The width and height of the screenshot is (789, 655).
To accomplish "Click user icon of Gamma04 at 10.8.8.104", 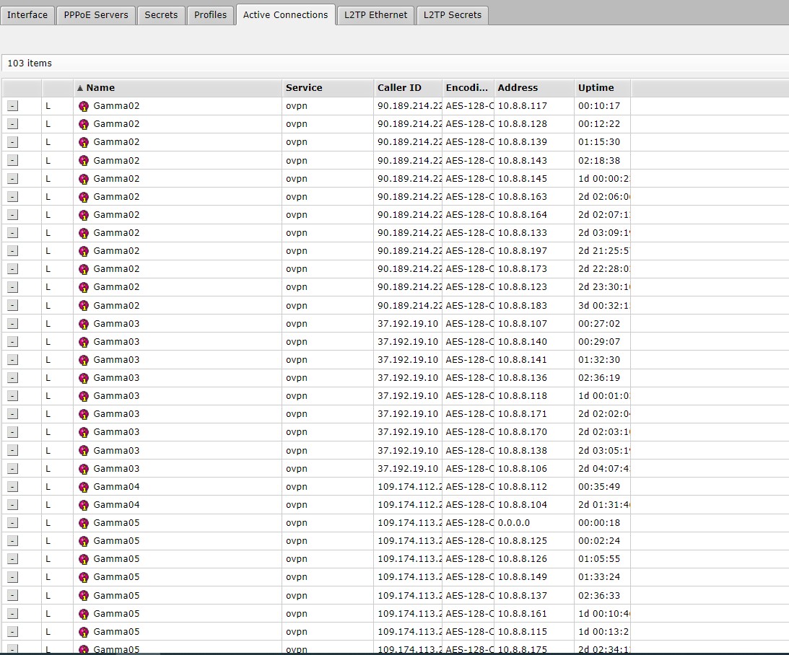I will (84, 505).
